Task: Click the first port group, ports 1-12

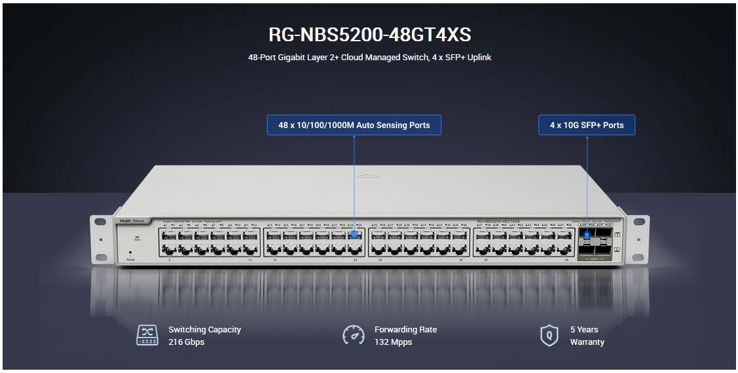Action: 208,242
